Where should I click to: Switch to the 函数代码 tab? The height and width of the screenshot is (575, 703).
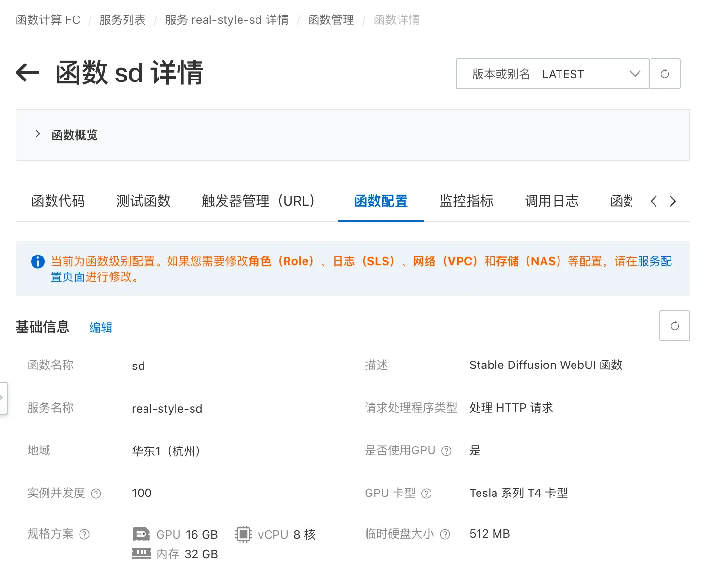58,201
